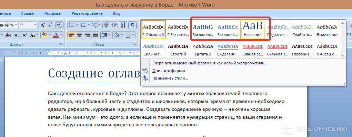Click font size field showing 11
This screenshot has width=352, height=137.
tap(26, 25)
